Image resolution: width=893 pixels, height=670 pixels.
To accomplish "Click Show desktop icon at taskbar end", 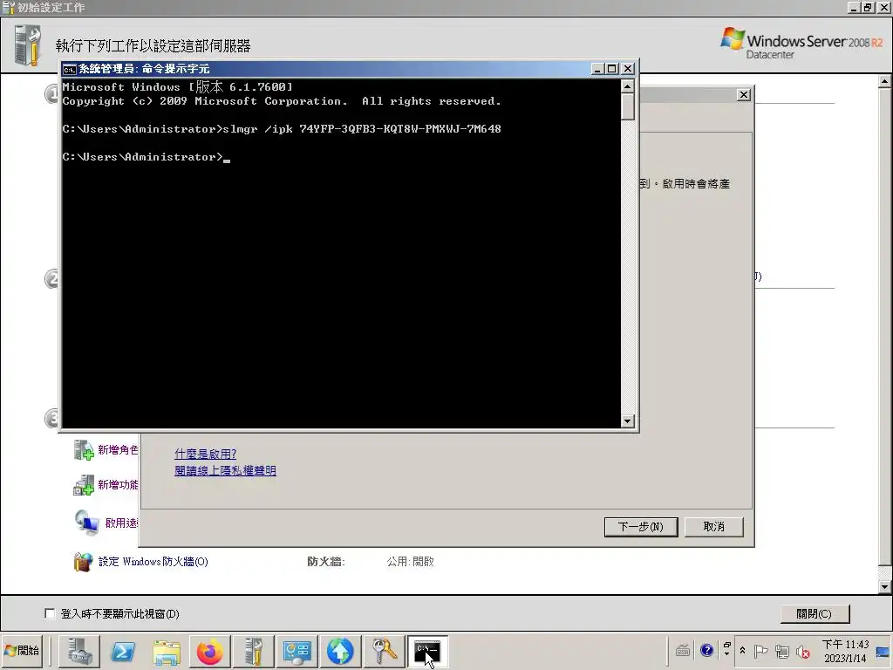I will [883, 651].
